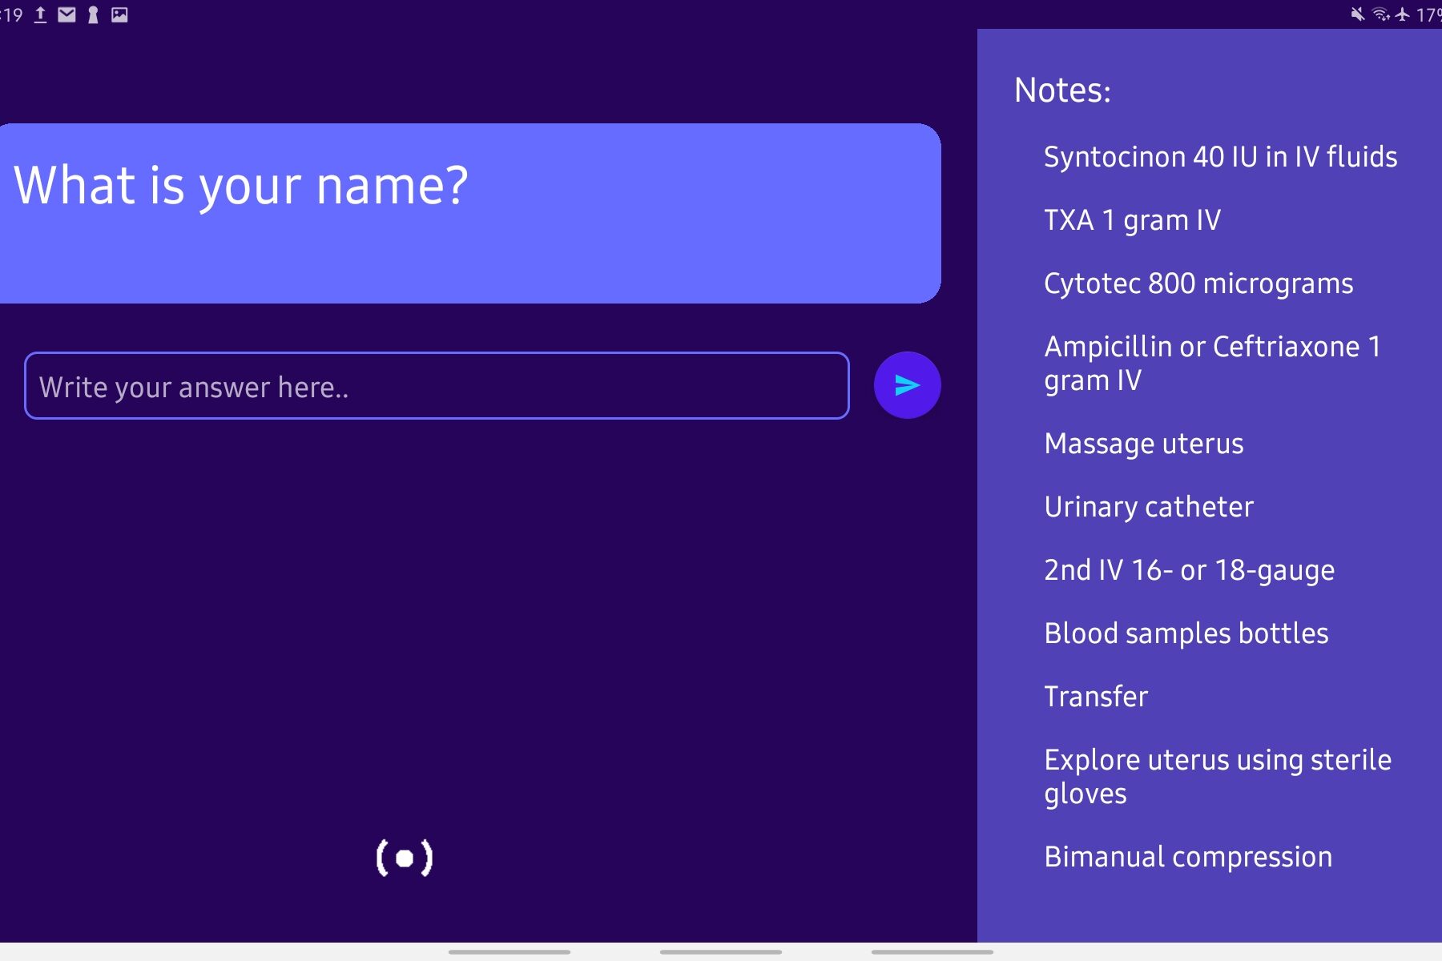The width and height of the screenshot is (1442, 961).
Task: Select the '2nd IV 16- or 18-gauge' note
Action: [1189, 570]
